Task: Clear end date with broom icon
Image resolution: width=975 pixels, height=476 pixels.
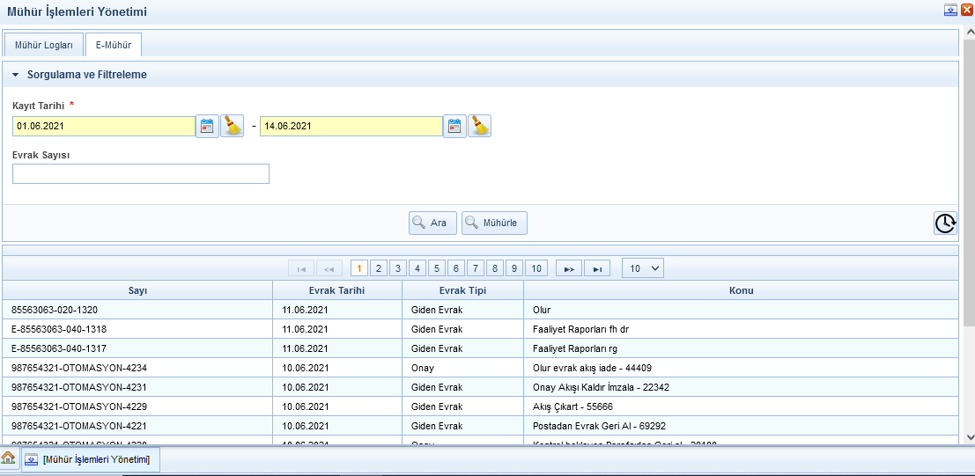Action: [x=479, y=126]
